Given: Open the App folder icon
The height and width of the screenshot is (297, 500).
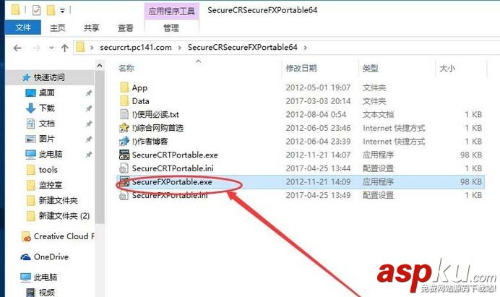Looking at the screenshot, I should pos(124,87).
